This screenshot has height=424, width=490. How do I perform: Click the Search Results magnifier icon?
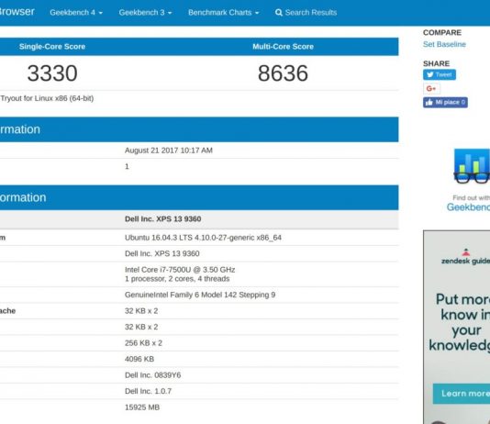278,13
